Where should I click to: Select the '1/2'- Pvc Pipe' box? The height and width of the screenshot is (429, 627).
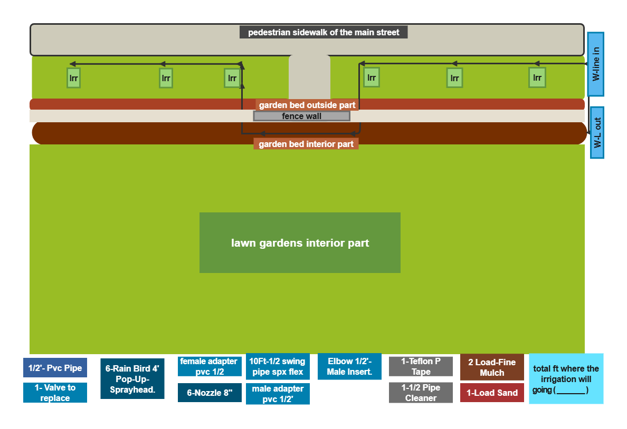(55, 368)
